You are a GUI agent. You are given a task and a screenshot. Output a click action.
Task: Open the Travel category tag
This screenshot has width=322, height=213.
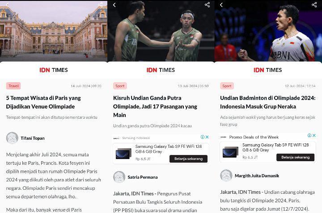(x=13, y=86)
